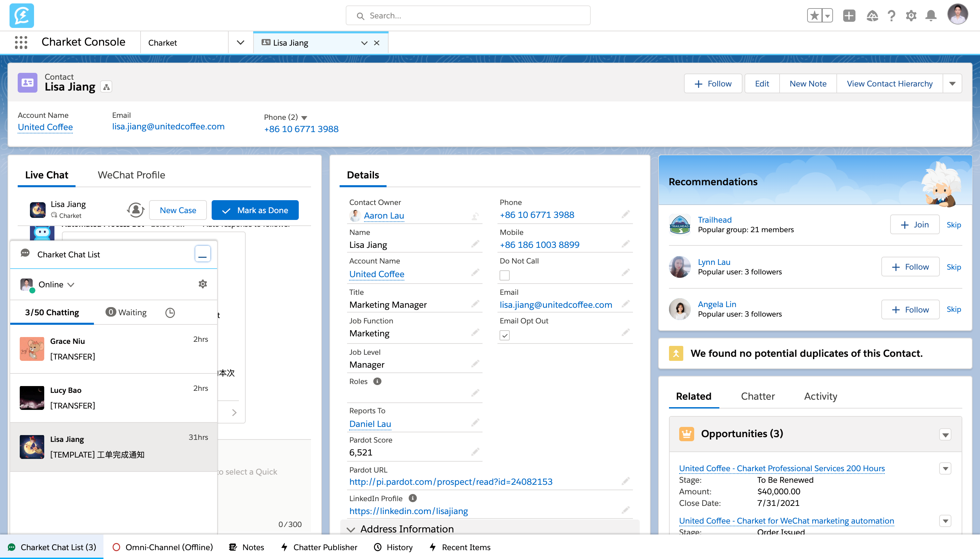This screenshot has width=980, height=559.
Task: Collapse the Address Information section
Action: click(351, 529)
